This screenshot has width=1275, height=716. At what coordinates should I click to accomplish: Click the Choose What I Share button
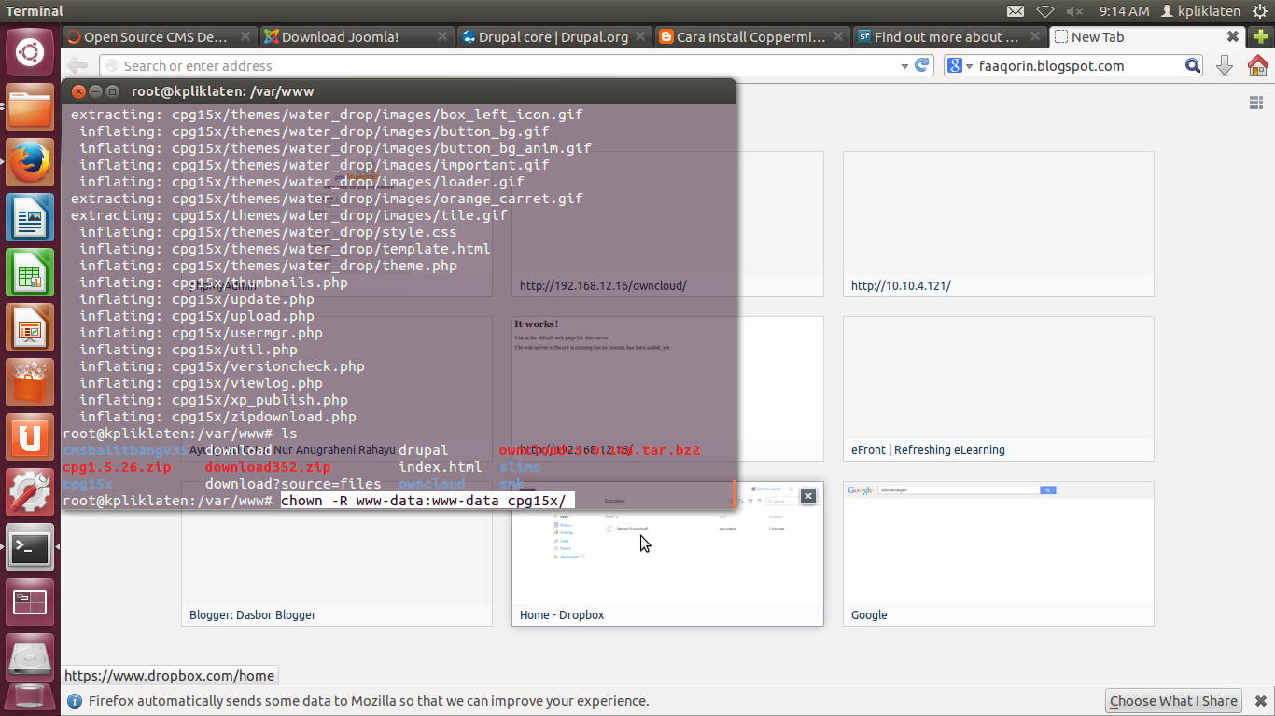1173,701
